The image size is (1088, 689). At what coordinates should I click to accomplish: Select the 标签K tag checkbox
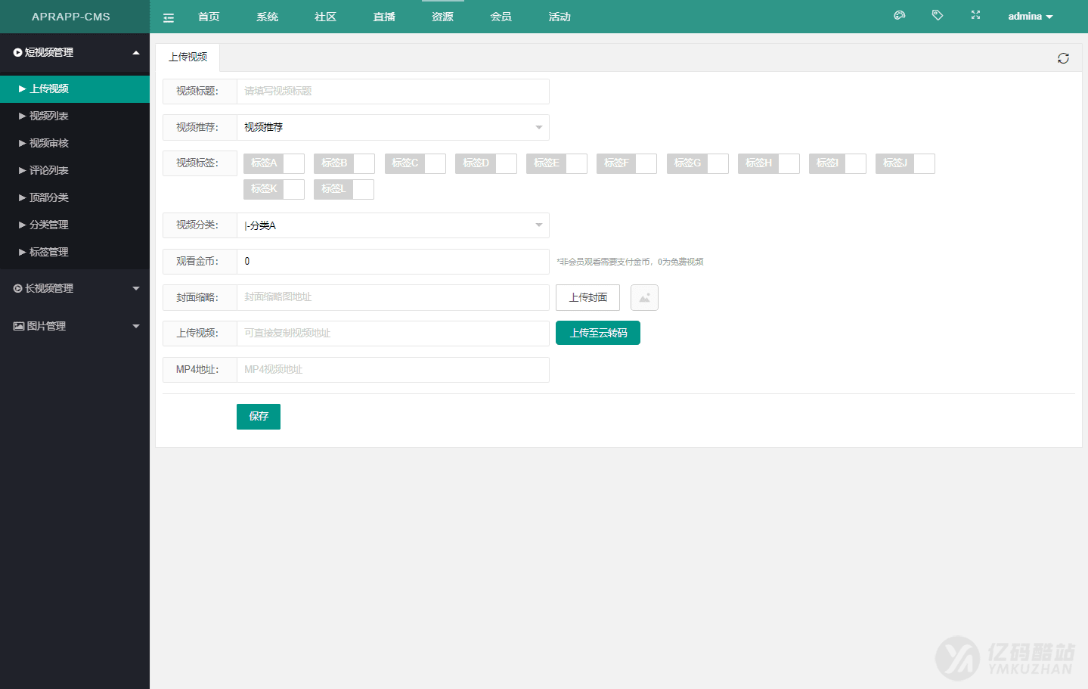pyautogui.click(x=274, y=189)
